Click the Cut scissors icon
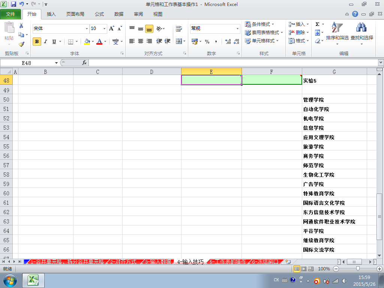This screenshot has width=384, height=288. 21,25
